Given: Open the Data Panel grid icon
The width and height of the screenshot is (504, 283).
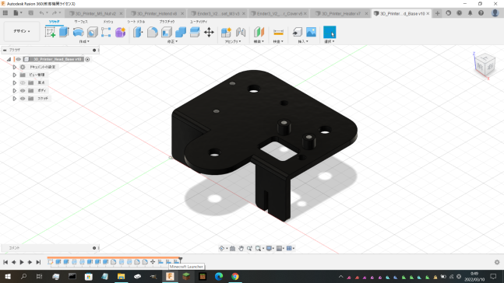Looking at the screenshot, I should (5, 13).
